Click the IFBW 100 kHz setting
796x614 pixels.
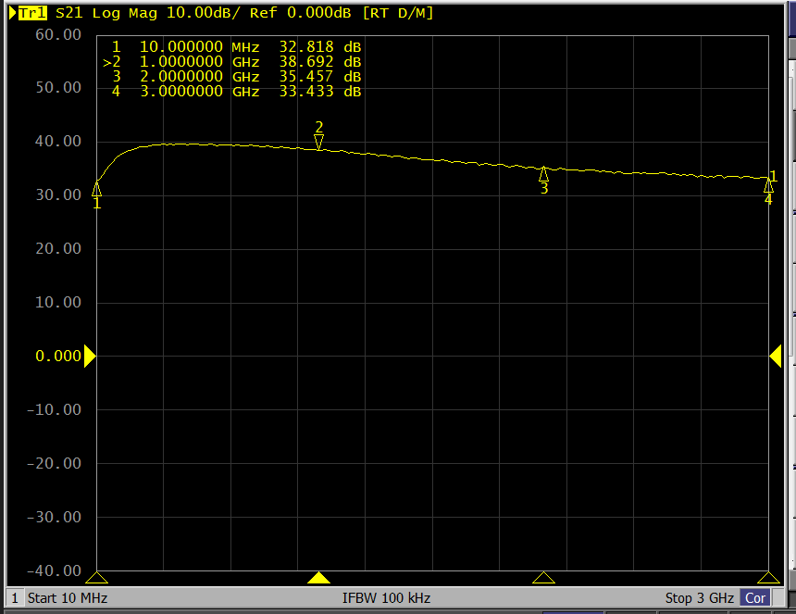(x=386, y=598)
